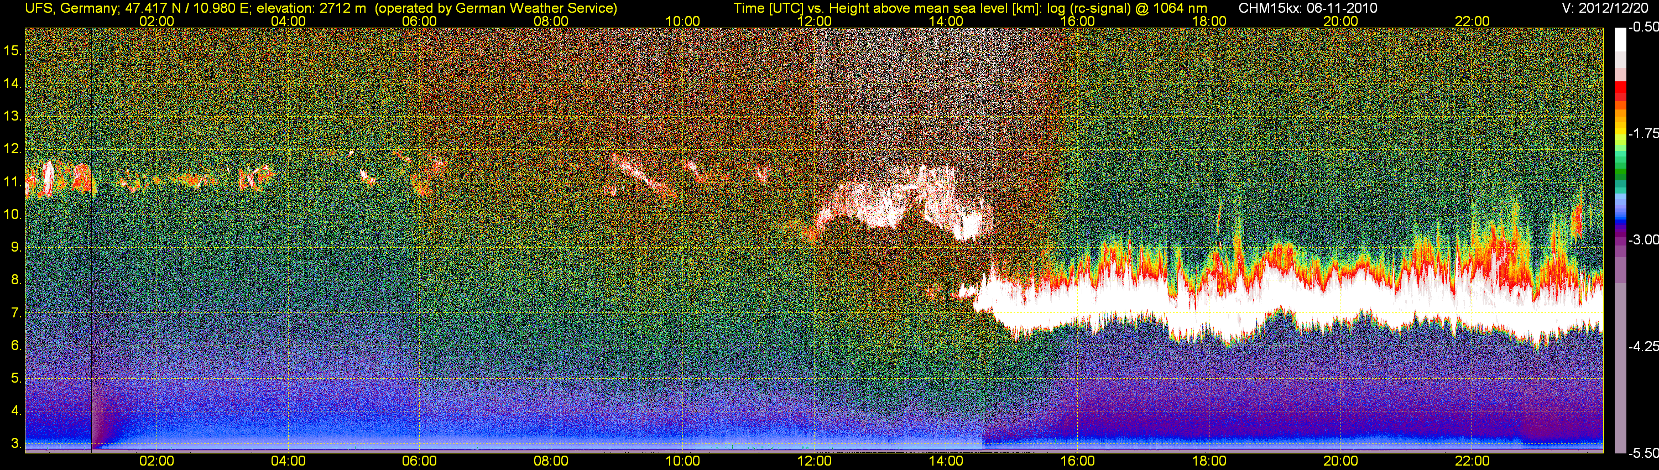The width and height of the screenshot is (1659, 470).
Task: Click the colorbar value '-0.50'
Action: point(1643,28)
